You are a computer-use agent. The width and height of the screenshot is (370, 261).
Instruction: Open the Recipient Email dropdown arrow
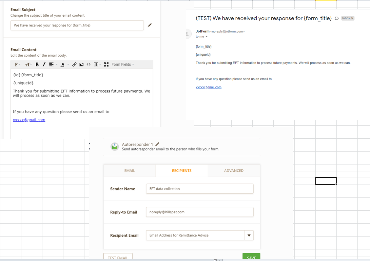coord(249,235)
